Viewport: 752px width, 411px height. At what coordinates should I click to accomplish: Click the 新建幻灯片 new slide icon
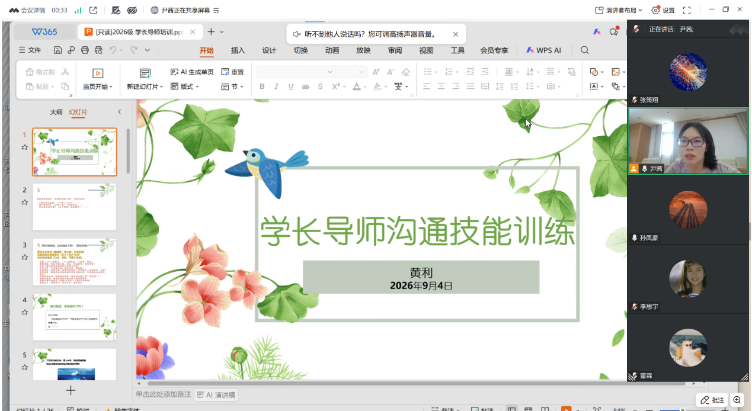click(x=145, y=73)
